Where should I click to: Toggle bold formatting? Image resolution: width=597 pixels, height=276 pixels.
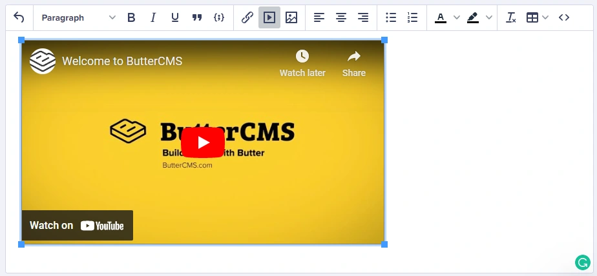[131, 17]
